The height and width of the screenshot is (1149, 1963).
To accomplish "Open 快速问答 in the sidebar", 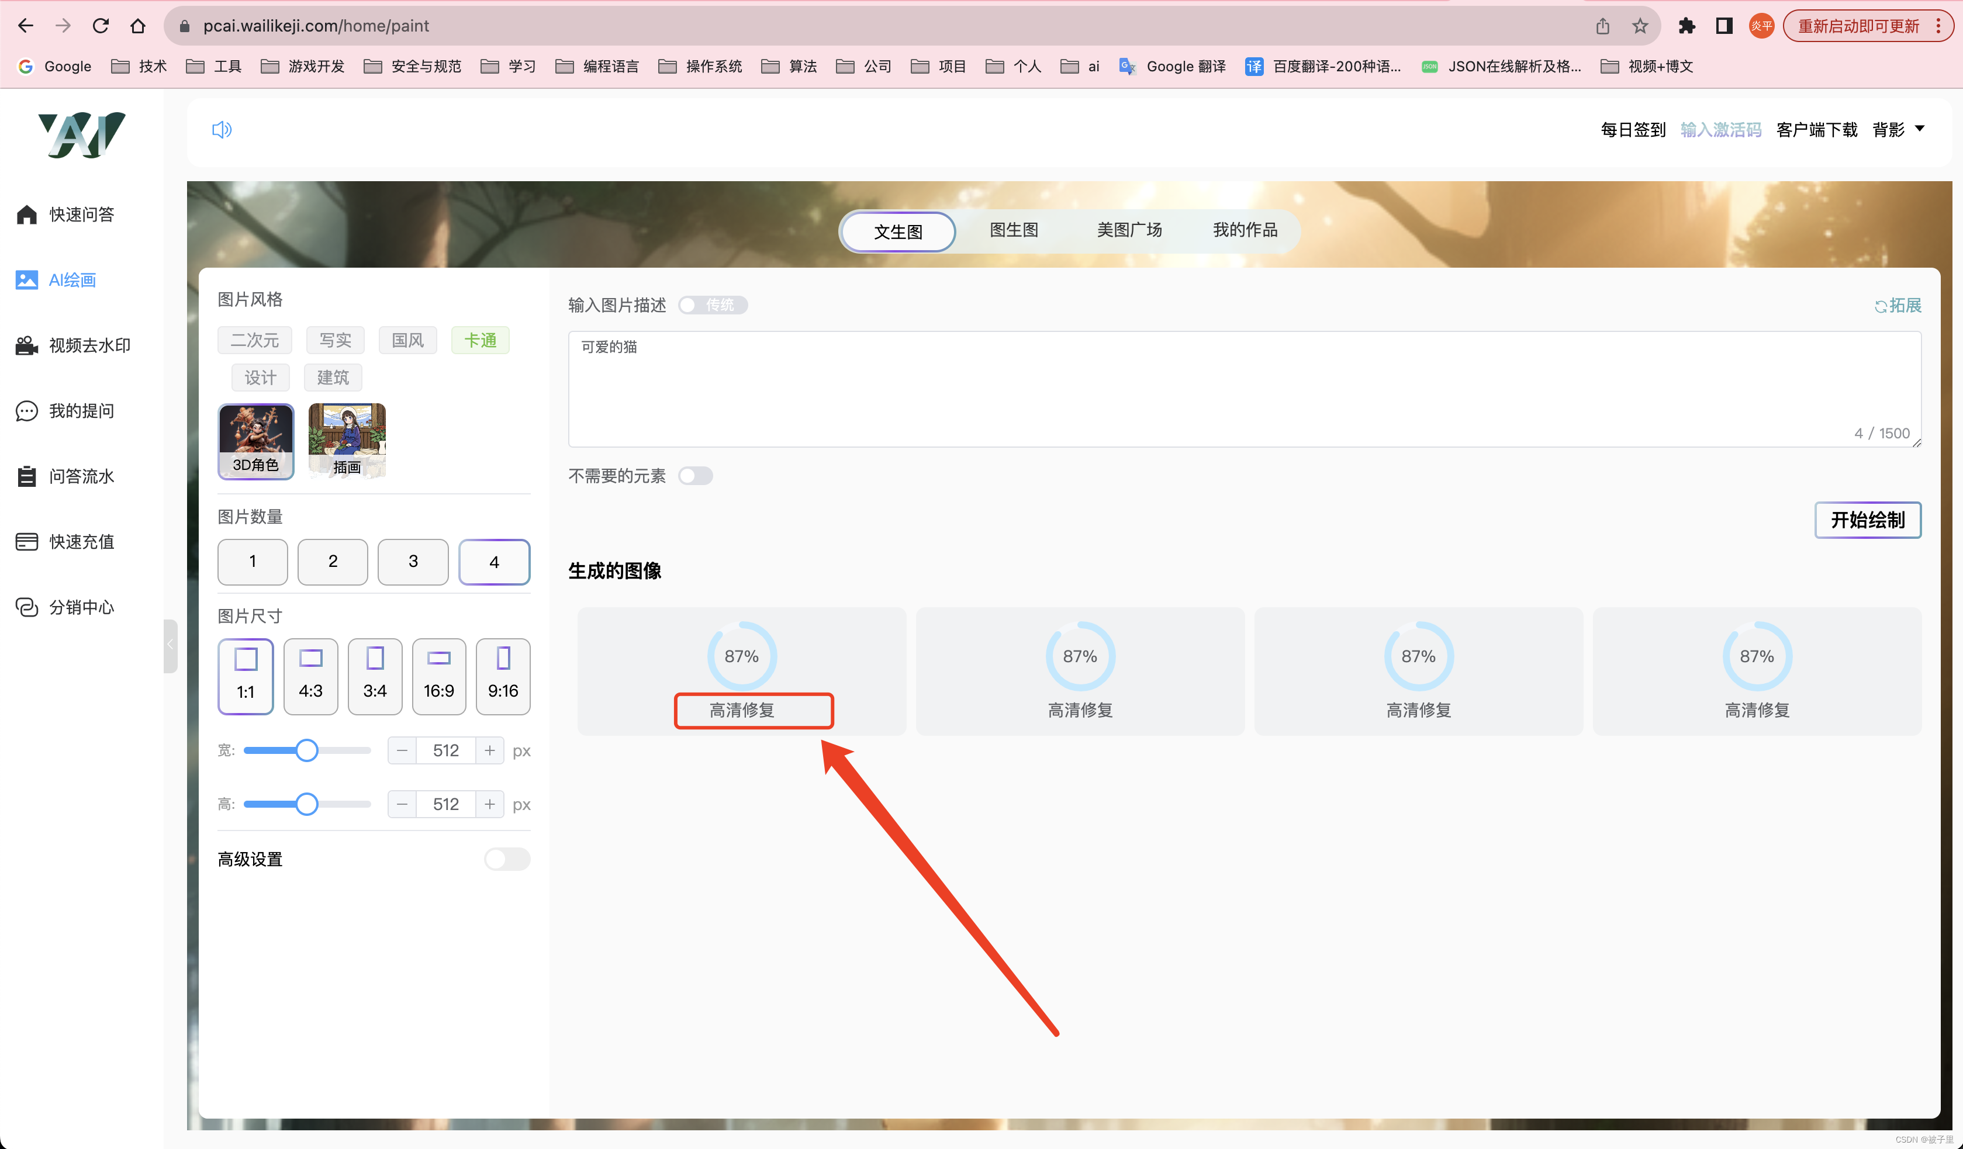I will pyautogui.click(x=65, y=214).
